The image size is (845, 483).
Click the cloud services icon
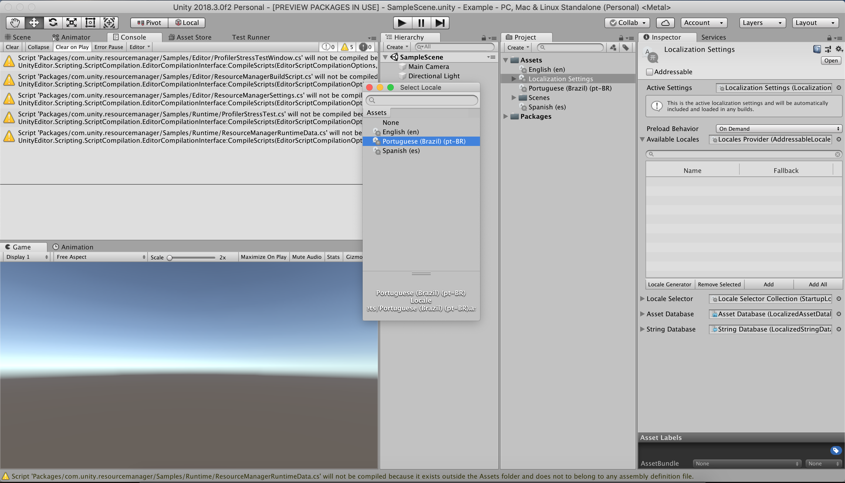[x=665, y=23]
